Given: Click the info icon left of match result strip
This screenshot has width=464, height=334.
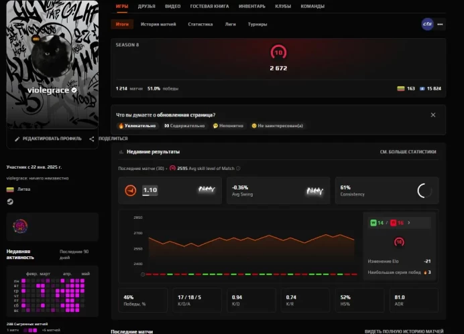Looking at the screenshot, I should tap(143, 274).
